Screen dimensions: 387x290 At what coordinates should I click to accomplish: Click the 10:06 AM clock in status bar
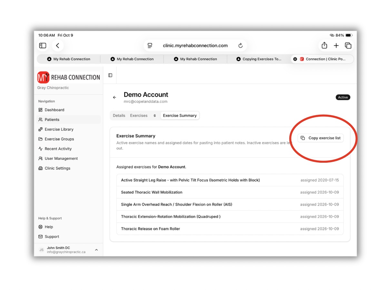click(47, 35)
